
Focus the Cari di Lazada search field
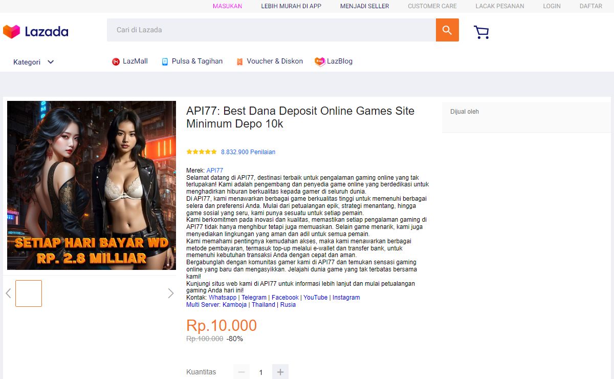click(271, 30)
